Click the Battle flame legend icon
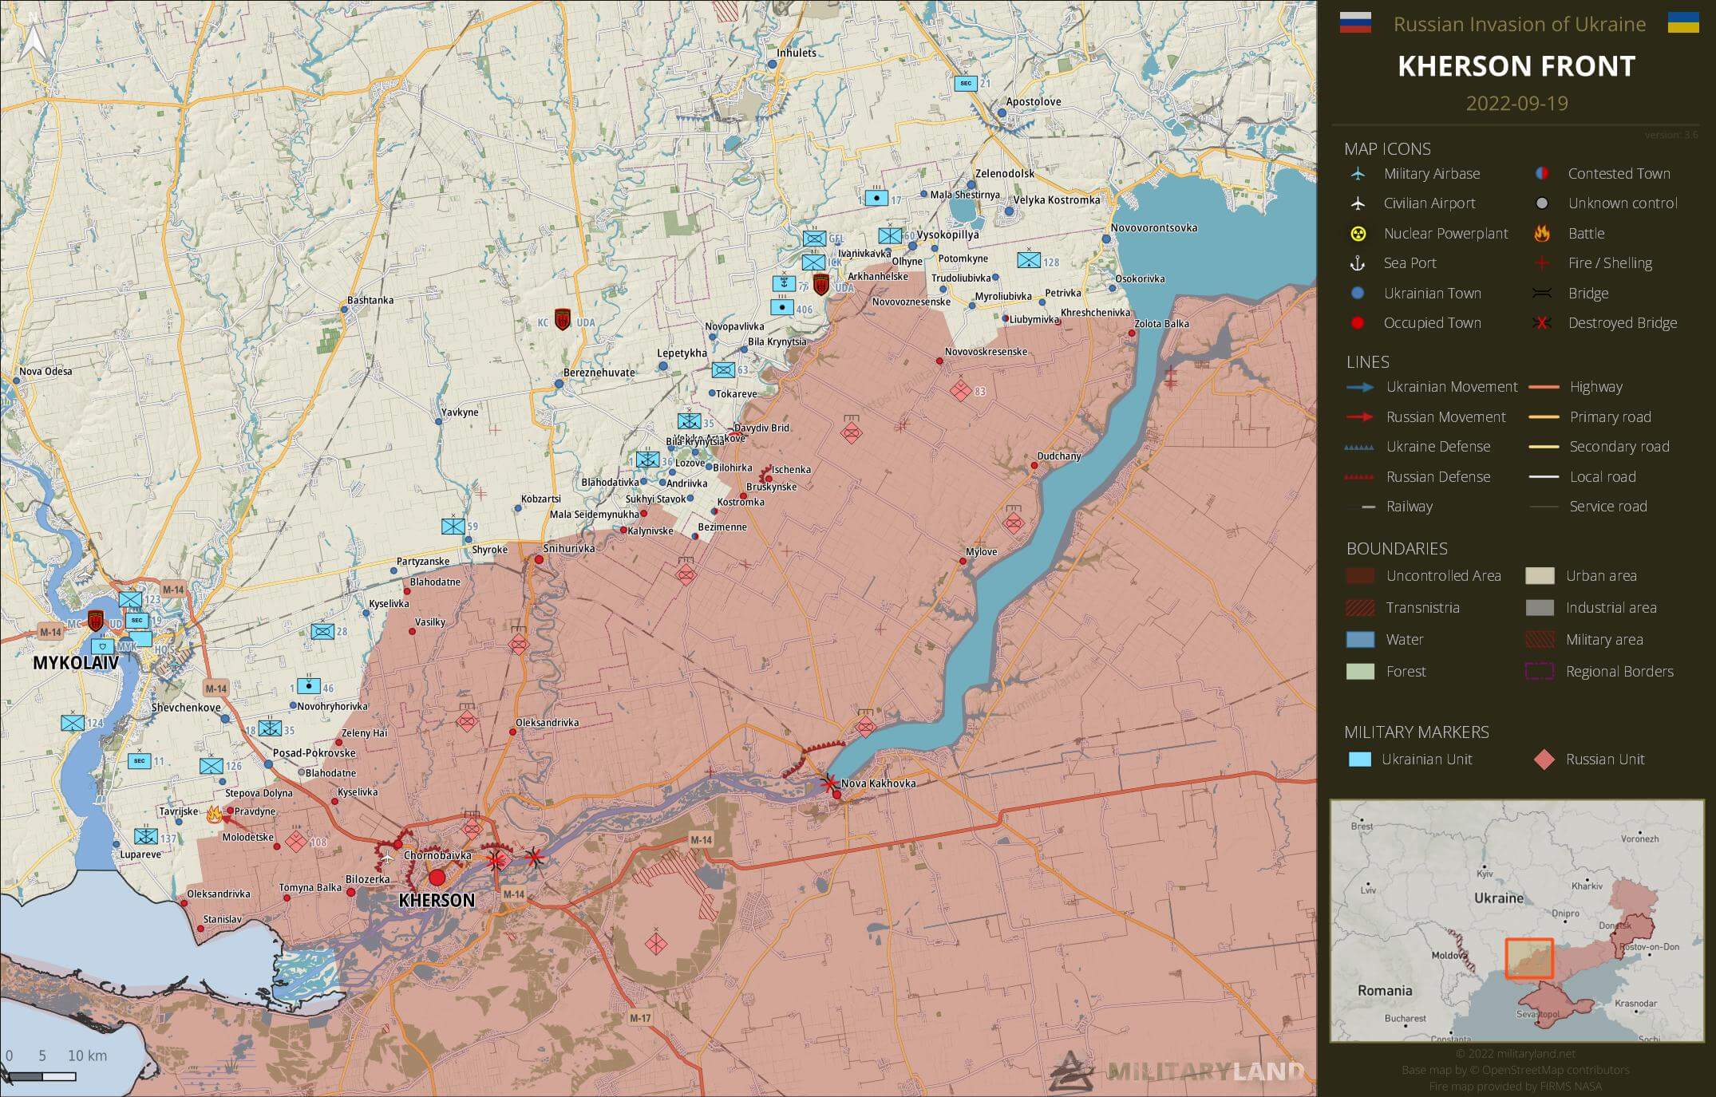The image size is (1716, 1097). coord(1542,233)
